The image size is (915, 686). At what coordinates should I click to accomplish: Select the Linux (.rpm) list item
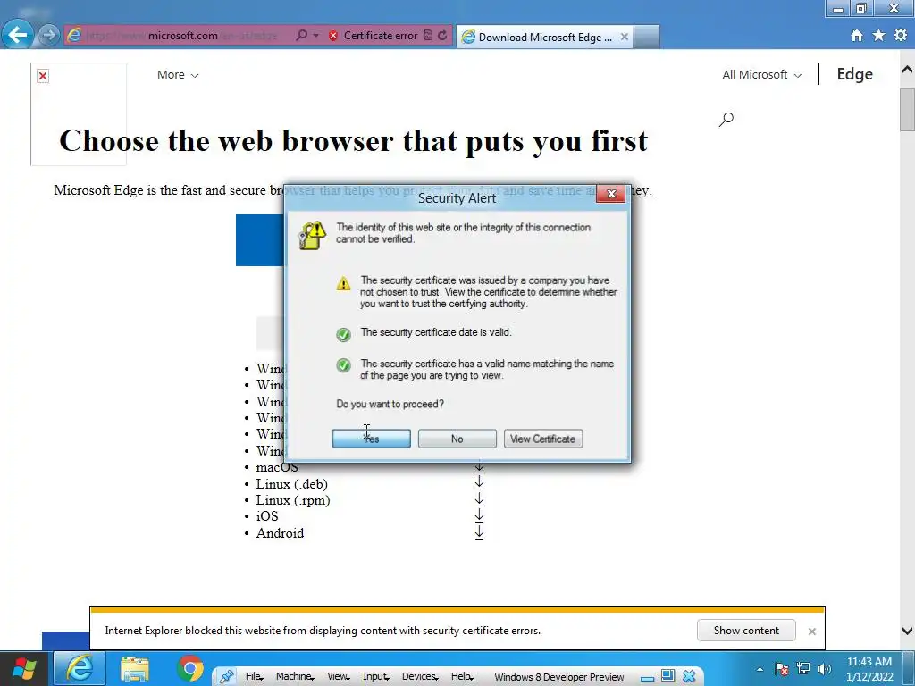click(293, 500)
